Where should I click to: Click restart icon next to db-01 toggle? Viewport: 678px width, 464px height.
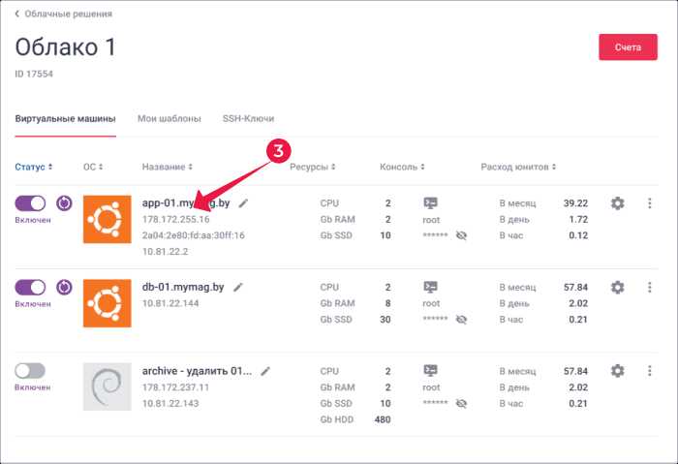click(x=65, y=287)
